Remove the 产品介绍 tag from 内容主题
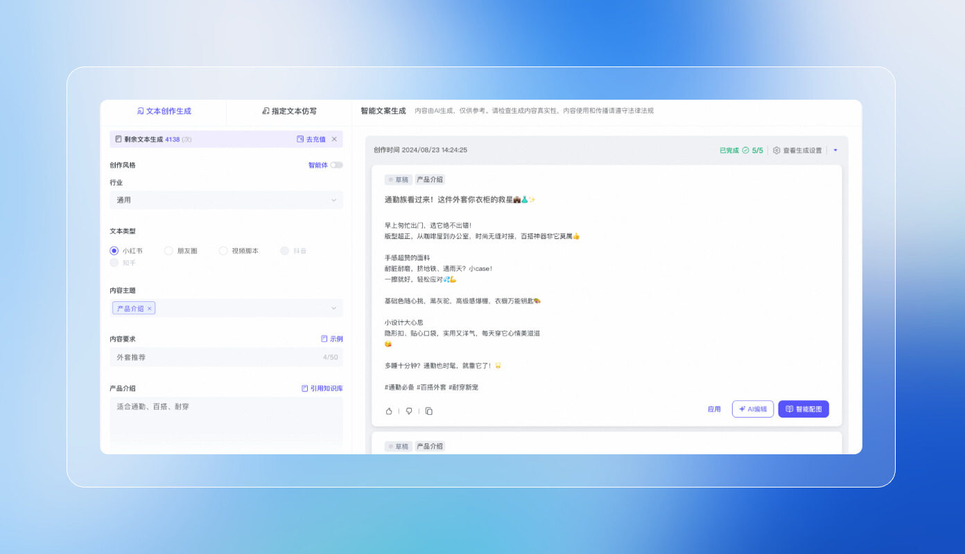Image resolution: width=965 pixels, height=554 pixels. (x=149, y=309)
